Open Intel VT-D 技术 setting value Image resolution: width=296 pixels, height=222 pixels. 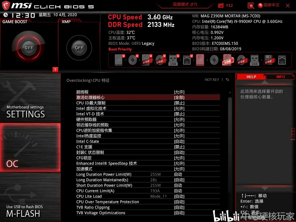click(x=179, y=114)
